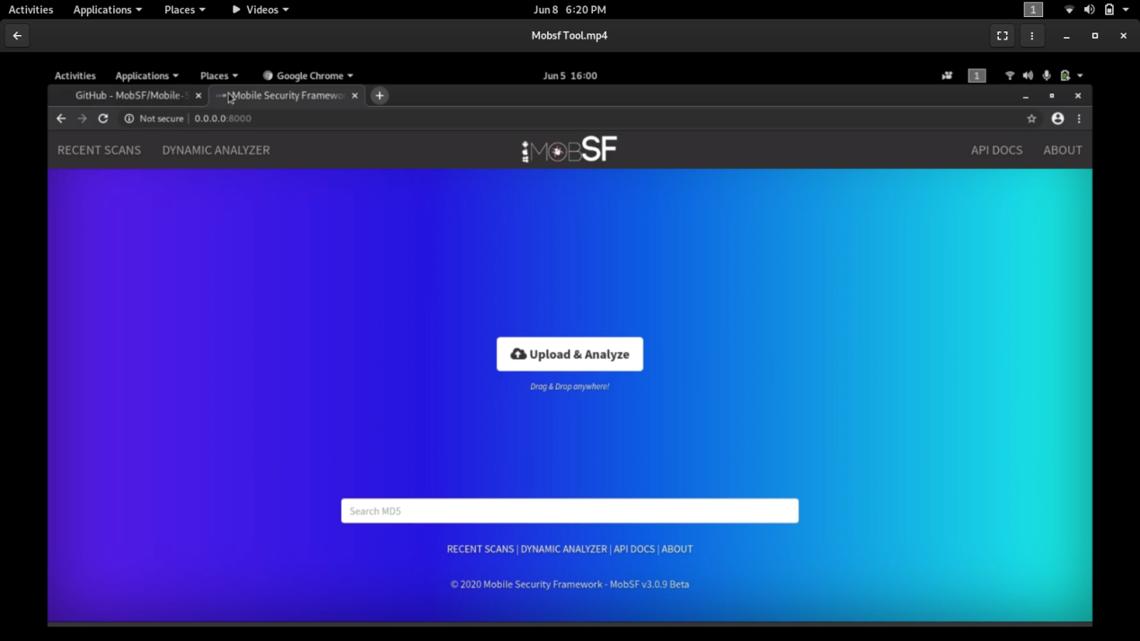The image size is (1140, 641).
Task: Close the Mobile Security Framework tab
Action: [x=355, y=95]
